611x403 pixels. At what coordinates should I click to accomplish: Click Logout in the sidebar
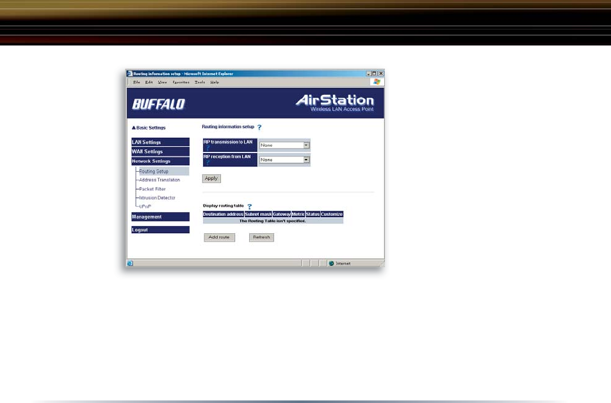coord(161,230)
